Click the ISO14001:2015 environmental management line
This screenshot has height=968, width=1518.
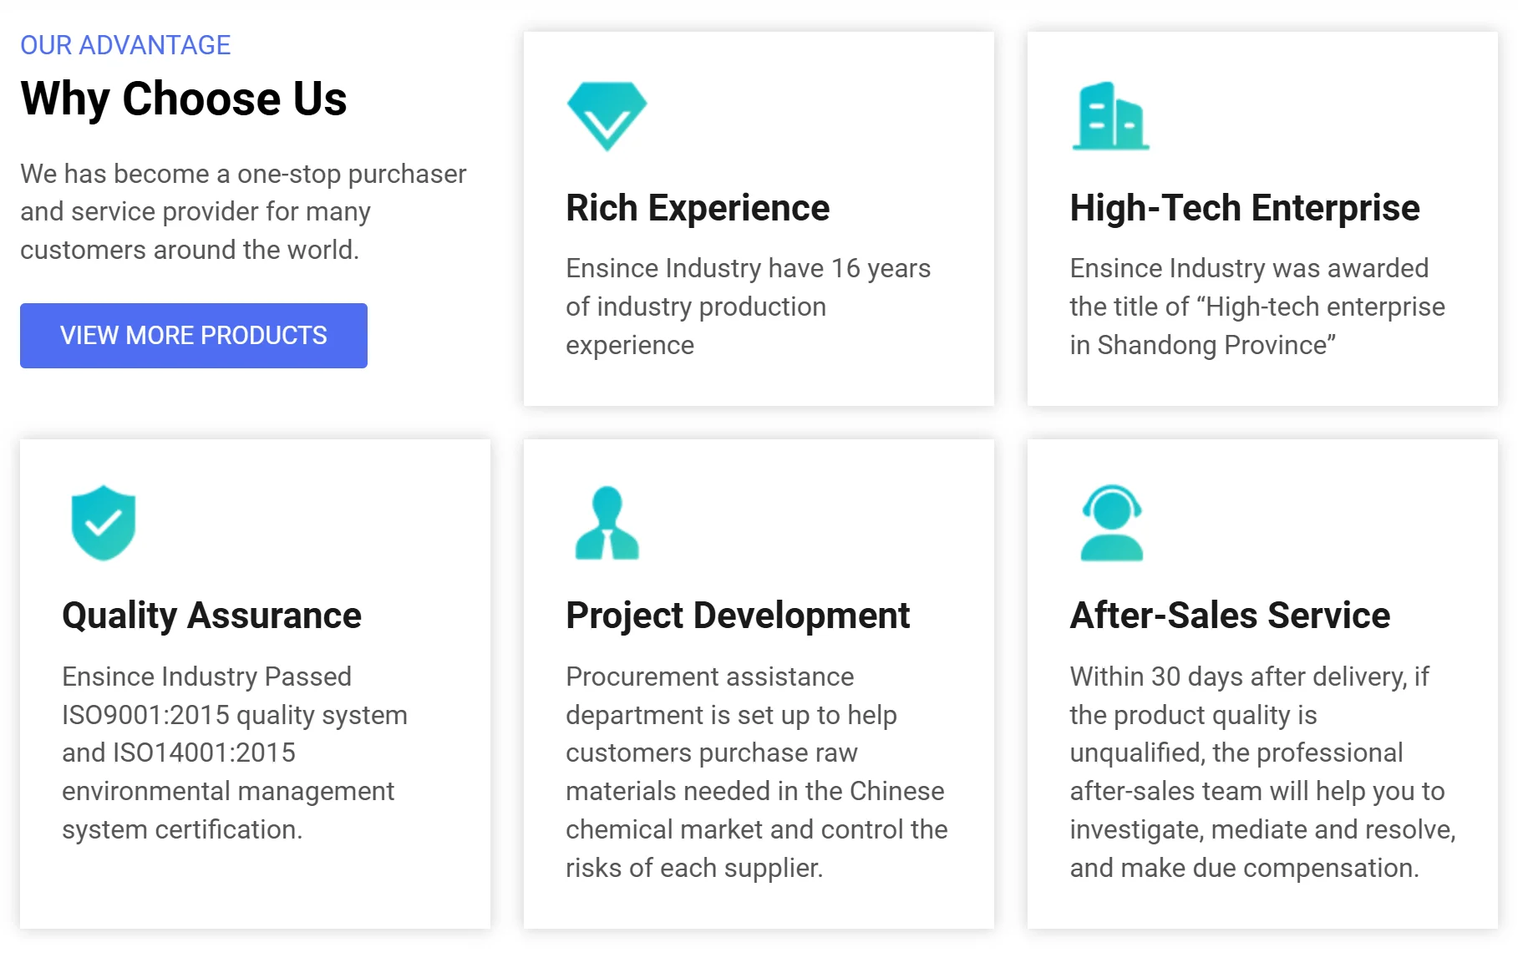click(179, 753)
